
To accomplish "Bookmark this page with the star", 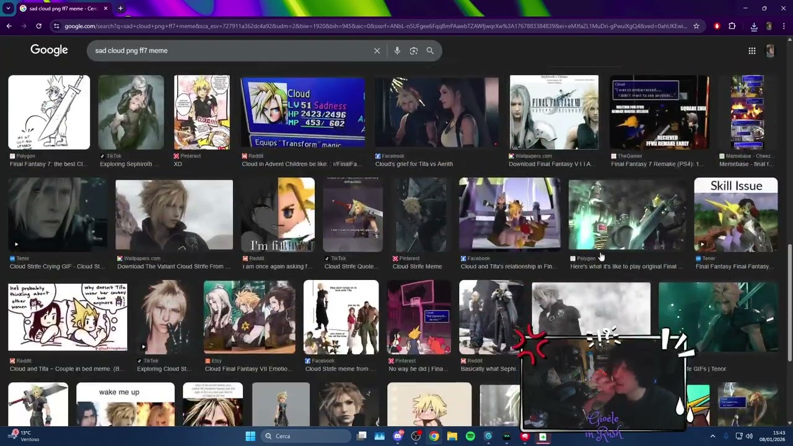I will [696, 26].
